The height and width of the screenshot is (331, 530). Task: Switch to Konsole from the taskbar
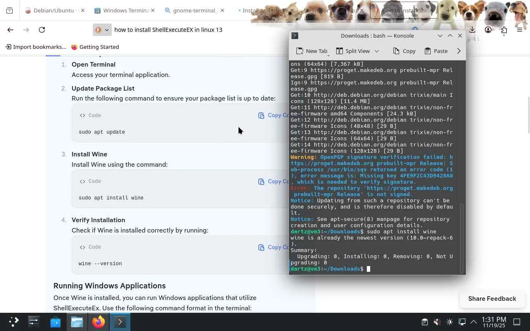pos(120,321)
